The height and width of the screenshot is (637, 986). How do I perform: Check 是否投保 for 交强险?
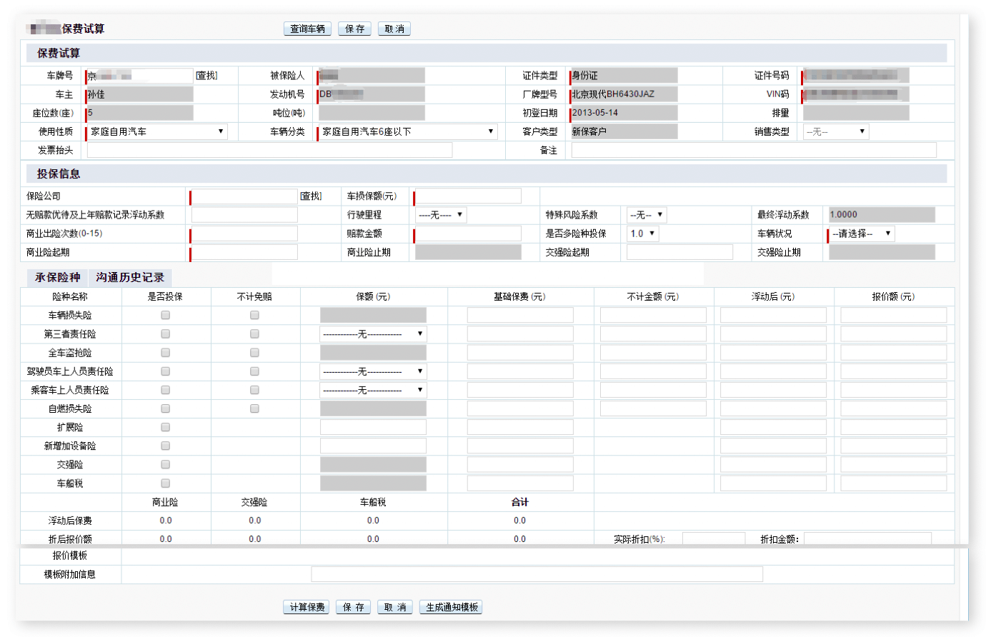pyautogui.click(x=166, y=464)
